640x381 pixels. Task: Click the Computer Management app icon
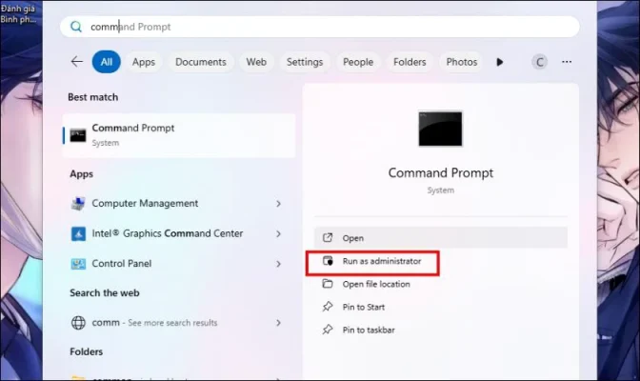click(x=78, y=204)
